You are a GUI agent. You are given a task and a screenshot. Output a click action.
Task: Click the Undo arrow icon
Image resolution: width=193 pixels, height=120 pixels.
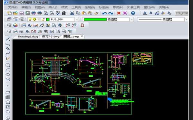(104, 13)
